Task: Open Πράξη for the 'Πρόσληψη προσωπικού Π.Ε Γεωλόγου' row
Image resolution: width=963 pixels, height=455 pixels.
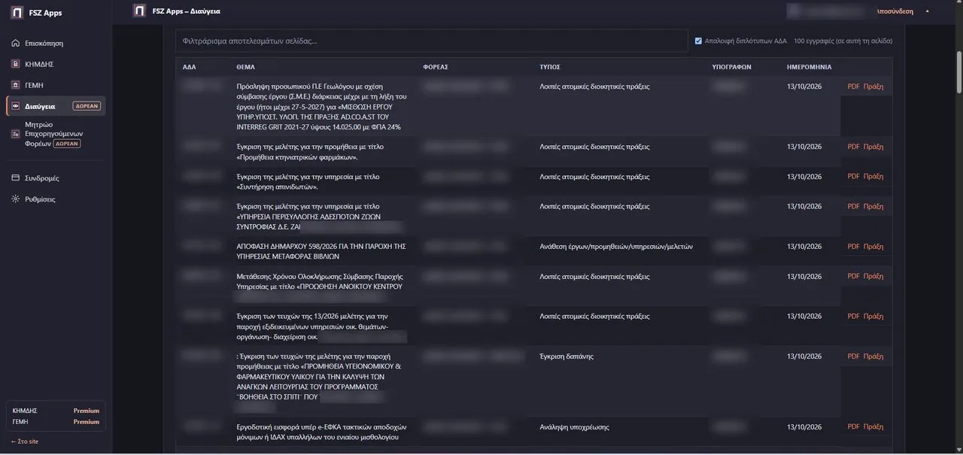Action: 873,86
